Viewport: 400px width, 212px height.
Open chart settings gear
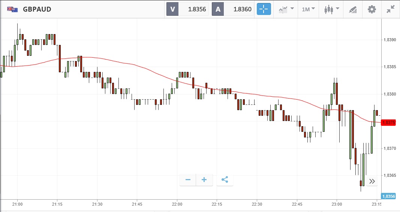click(x=372, y=9)
